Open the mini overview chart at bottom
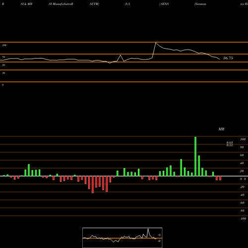The height and width of the screenshot is (248, 248). (123, 238)
